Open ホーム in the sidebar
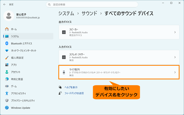184x115 pixels. (x=28, y=29)
